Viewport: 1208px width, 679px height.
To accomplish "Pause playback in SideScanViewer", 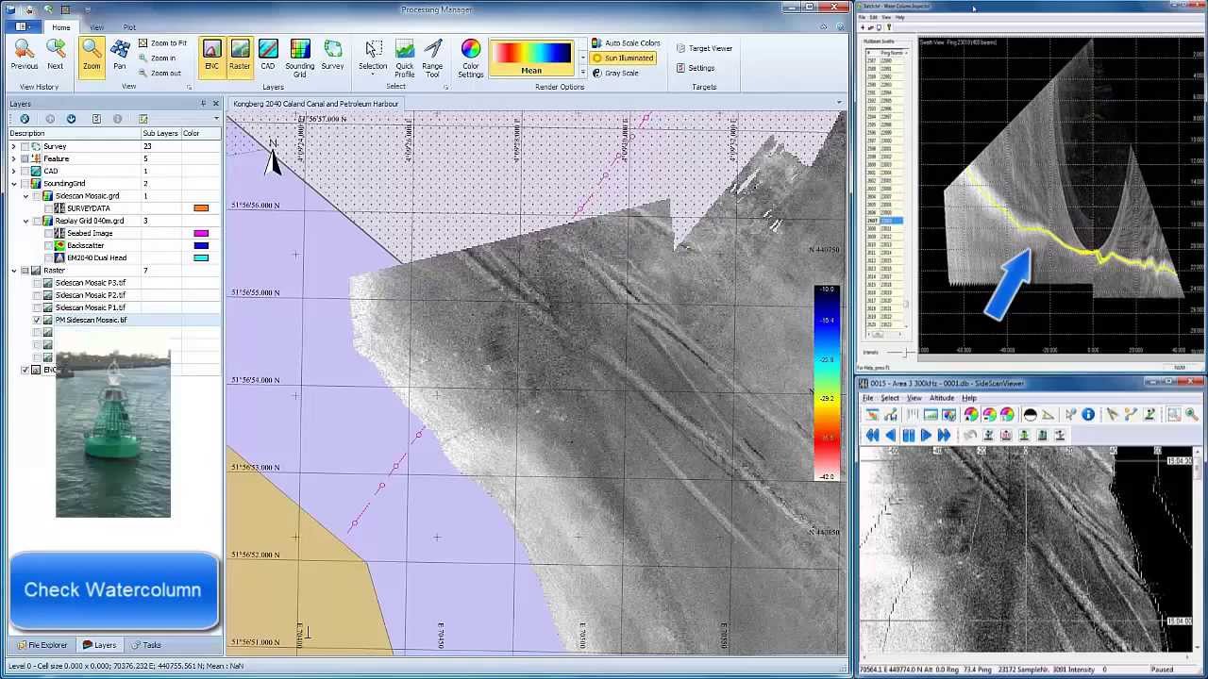I will 908,435.
